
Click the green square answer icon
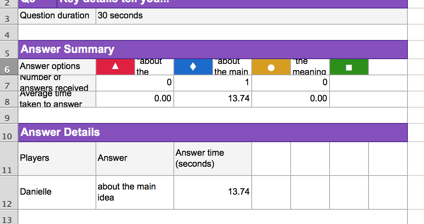[x=349, y=67]
